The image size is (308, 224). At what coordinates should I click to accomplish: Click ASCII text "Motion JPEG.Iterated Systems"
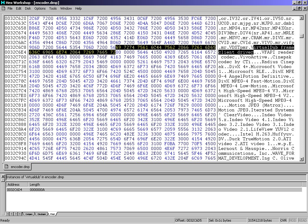click(256, 110)
